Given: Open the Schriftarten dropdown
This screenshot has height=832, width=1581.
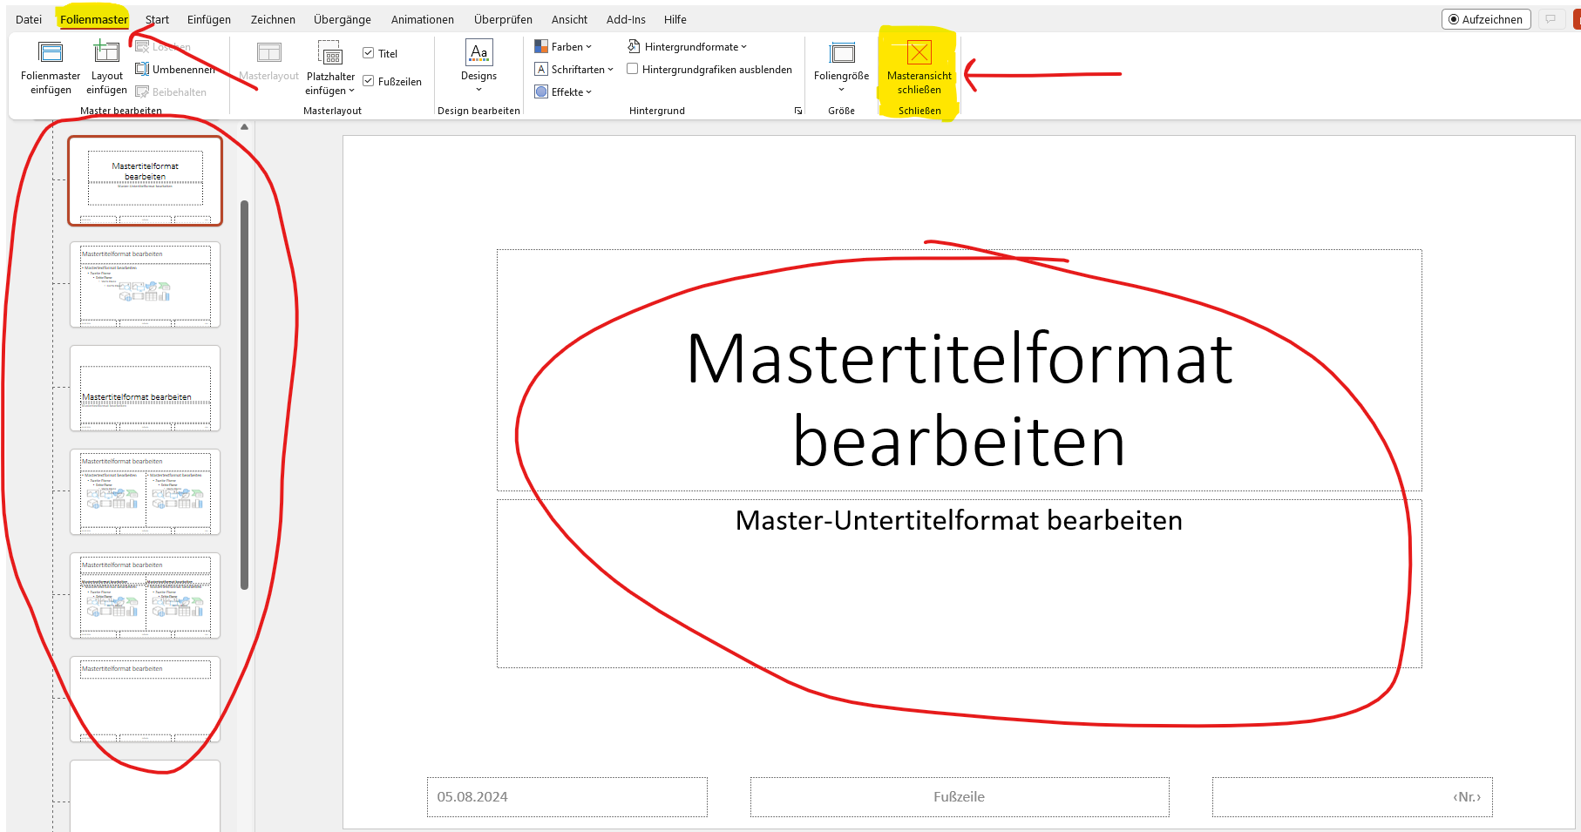Looking at the screenshot, I should pyautogui.click(x=573, y=70).
